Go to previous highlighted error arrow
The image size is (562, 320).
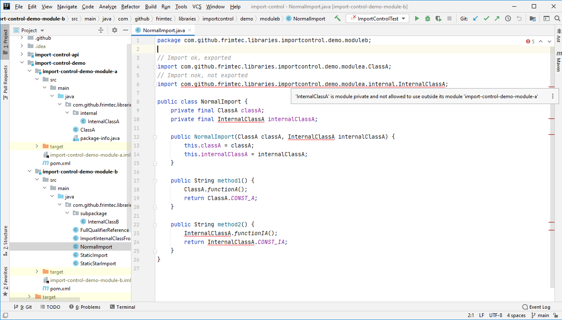pyautogui.click(x=541, y=41)
